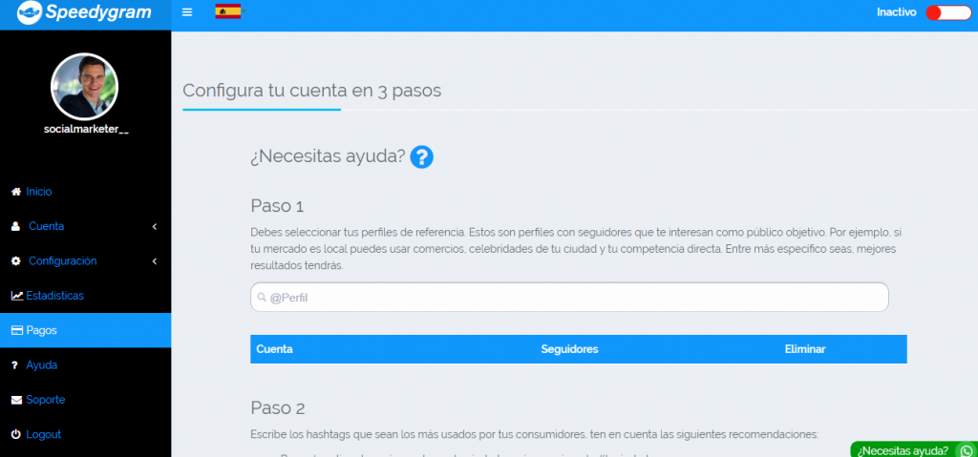
Task: Click the Cuenta column header
Action: pos(274,349)
